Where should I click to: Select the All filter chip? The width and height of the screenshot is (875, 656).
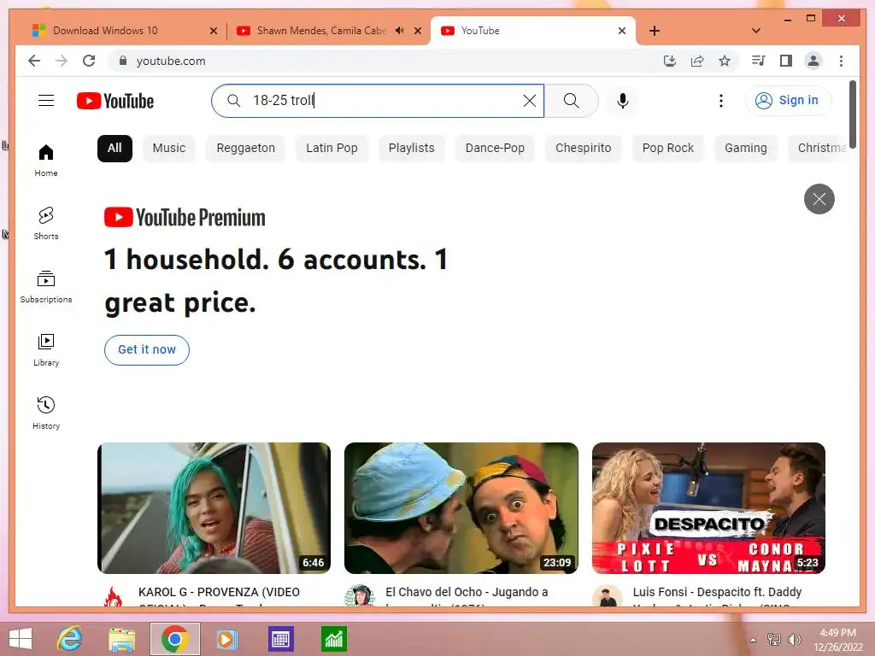tap(115, 149)
